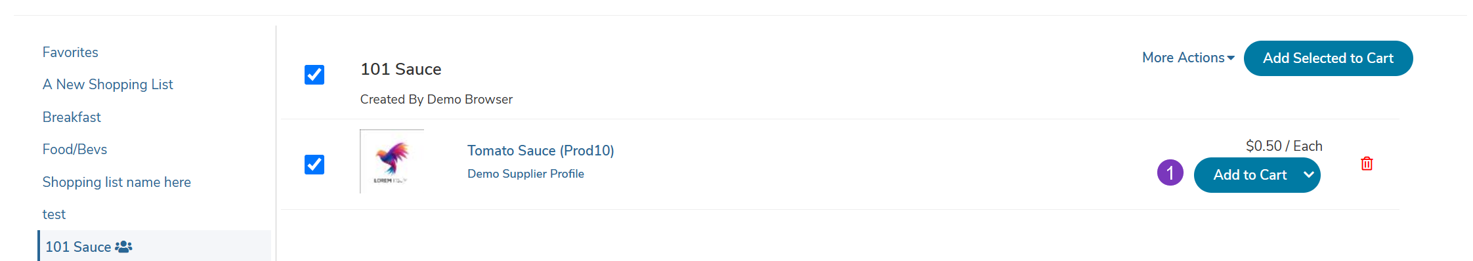Click the purple quantity badge showing 1
Screen dimensions: 1473x261
(x=1170, y=172)
